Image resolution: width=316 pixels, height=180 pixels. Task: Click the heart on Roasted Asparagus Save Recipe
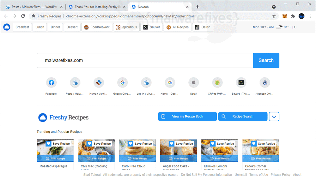click(48, 144)
